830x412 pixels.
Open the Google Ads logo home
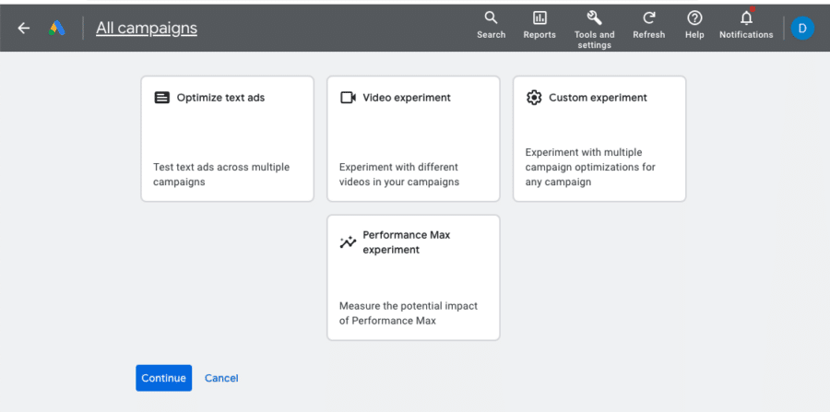pyautogui.click(x=56, y=29)
